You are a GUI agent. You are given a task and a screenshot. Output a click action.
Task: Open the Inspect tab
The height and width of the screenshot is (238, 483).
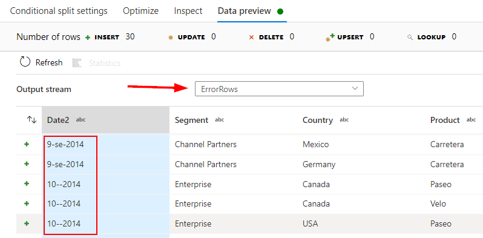pos(188,11)
